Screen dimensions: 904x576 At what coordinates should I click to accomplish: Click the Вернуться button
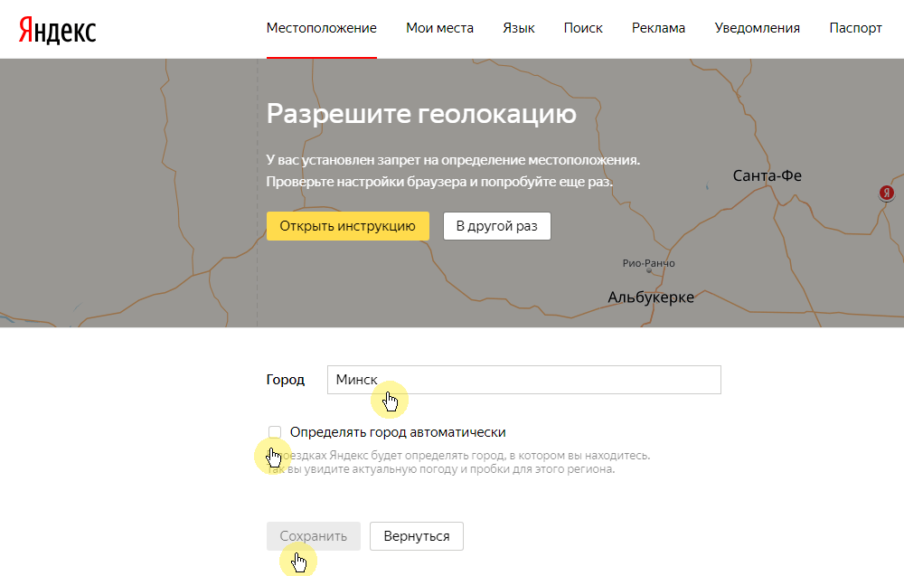tap(416, 535)
